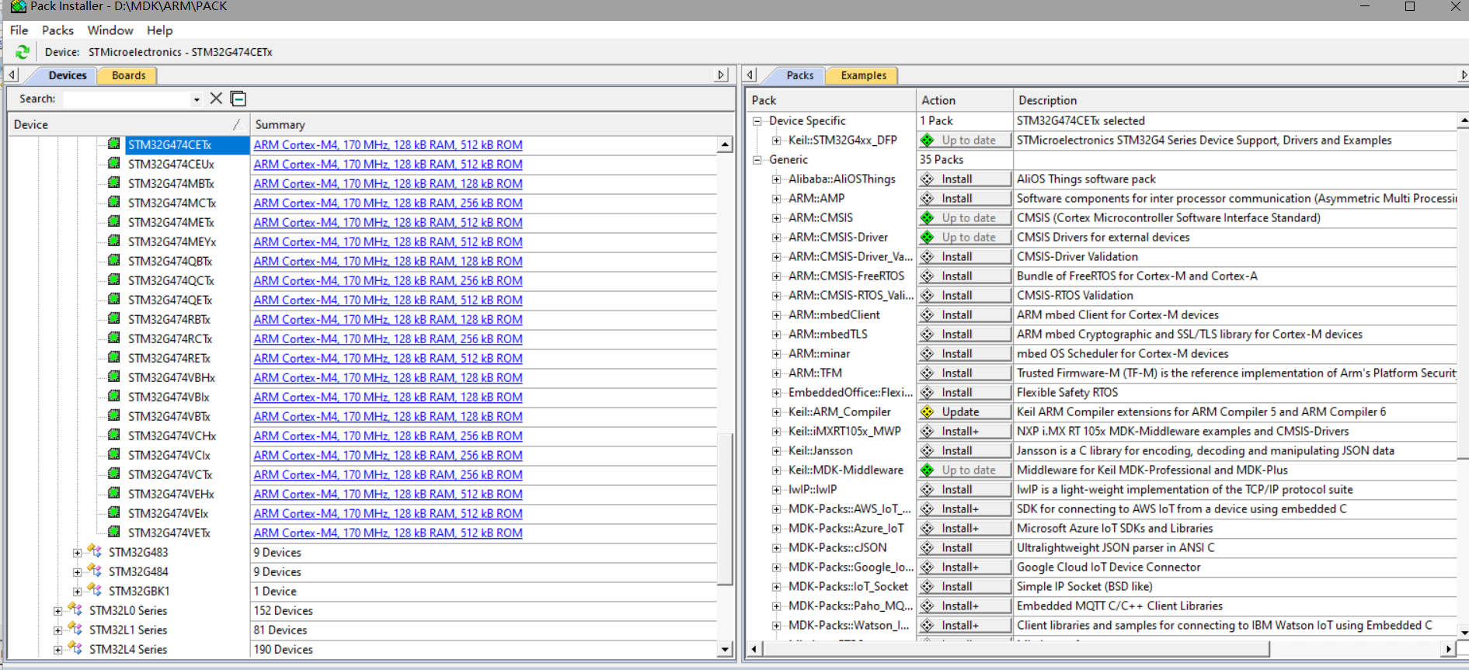
Task: Click the install diamond icon for ARM::AMP
Action: click(928, 199)
